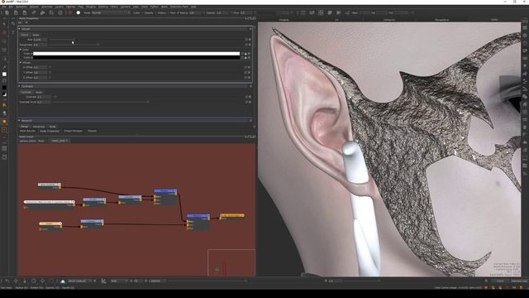Open the File menu
Viewport: 529px width, 298px height.
3,7
